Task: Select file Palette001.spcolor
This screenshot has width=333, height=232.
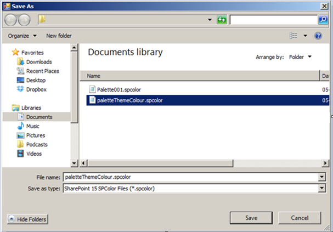Action: [x=119, y=89]
